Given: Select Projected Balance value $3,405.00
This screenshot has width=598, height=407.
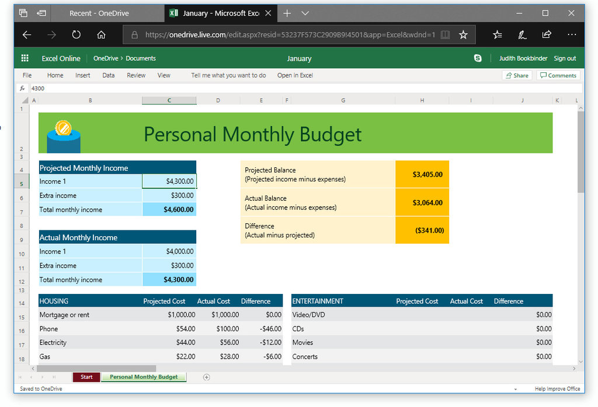Looking at the screenshot, I should click(422, 174).
